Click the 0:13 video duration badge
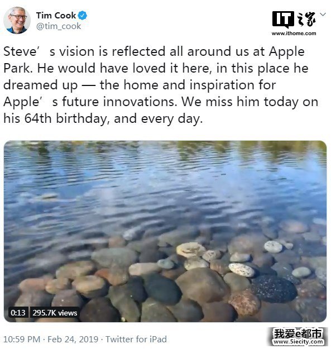Viewport: 331px width, 349px height. point(18,313)
